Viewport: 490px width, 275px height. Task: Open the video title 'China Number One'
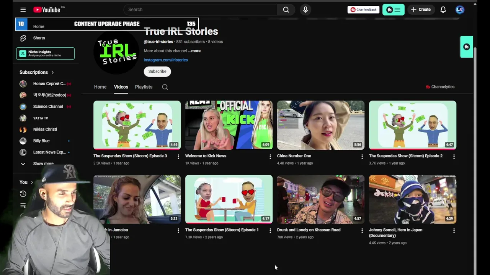tap(294, 156)
